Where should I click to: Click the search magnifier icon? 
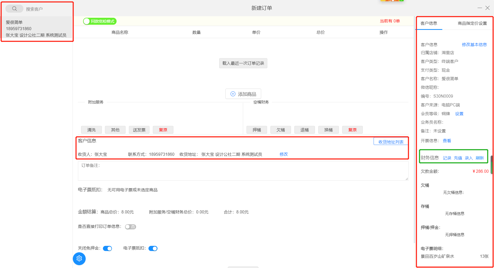point(14,9)
